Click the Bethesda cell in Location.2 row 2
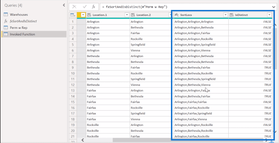The image size is (279, 143). point(152,27)
